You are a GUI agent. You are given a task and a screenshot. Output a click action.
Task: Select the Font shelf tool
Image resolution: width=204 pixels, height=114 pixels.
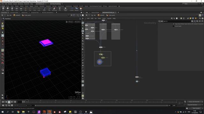click(60, 9)
